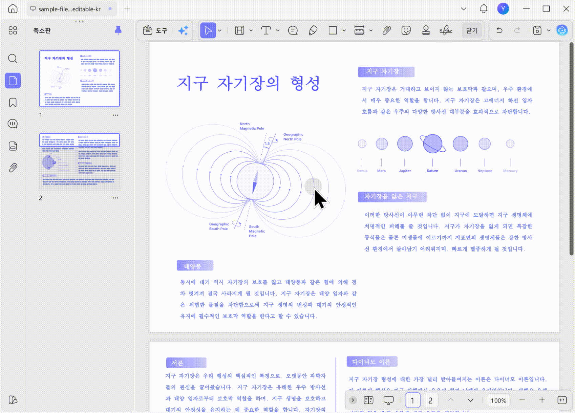This screenshot has height=413, width=575.
Task: Expand the measure tool dropdown arrow
Action: click(371, 30)
